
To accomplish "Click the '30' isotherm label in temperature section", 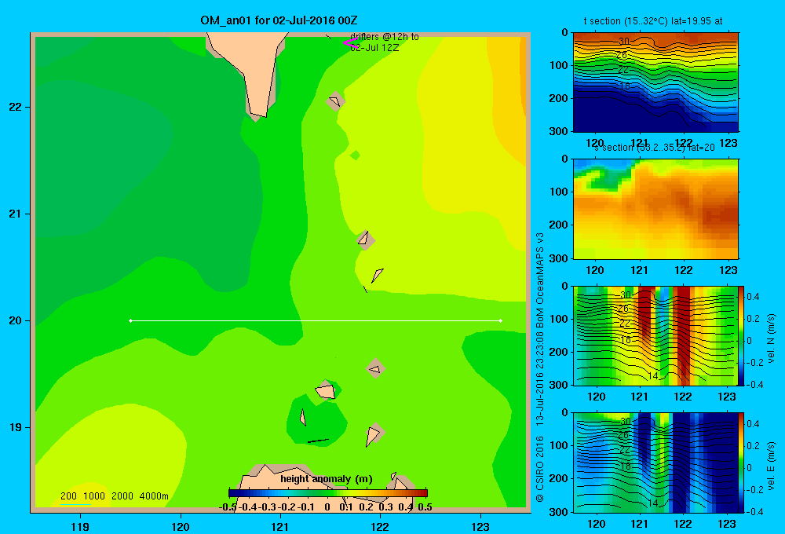I will click(624, 41).
